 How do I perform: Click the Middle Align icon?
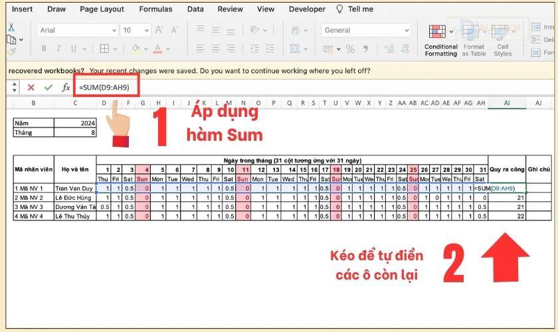tap(216, 30)
